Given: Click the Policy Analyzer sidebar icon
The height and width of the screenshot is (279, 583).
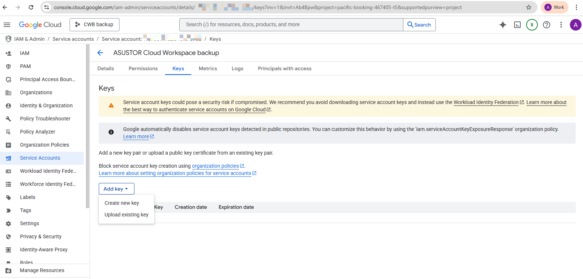Looking at the screenshot, I should [x=8, y=132].
